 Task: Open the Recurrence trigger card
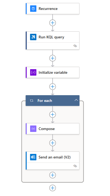(52, 9)
